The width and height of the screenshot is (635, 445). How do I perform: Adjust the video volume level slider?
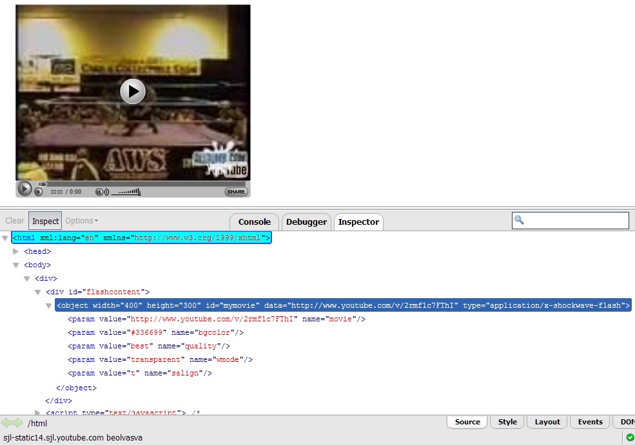click(x=126, y=191)
